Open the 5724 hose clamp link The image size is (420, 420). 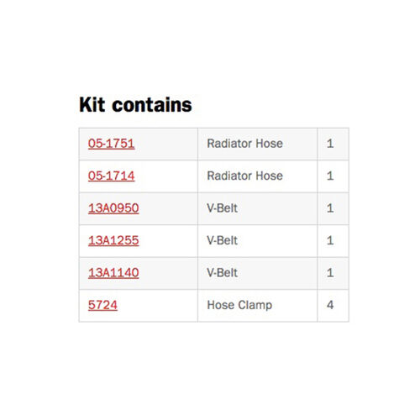click(x=102, y=305)
